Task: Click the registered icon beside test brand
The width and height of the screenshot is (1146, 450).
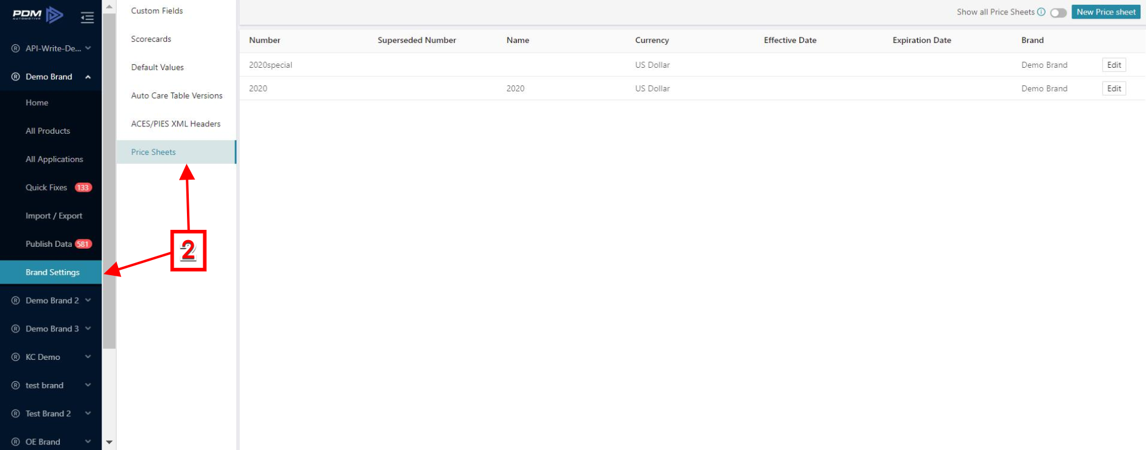Action: point(16,385)
